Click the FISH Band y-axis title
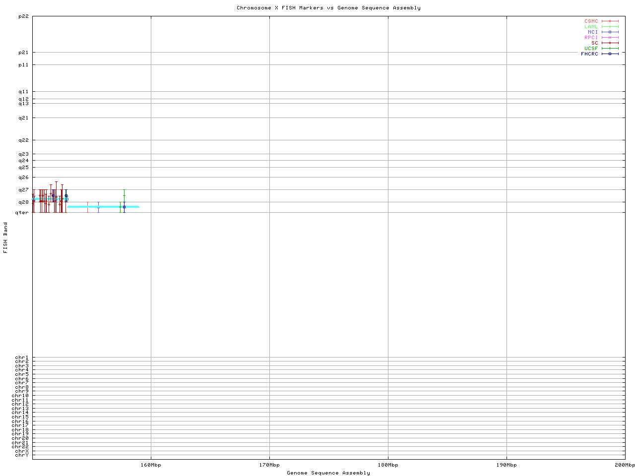Screen dimensions: 635x476 coord(6,238)
